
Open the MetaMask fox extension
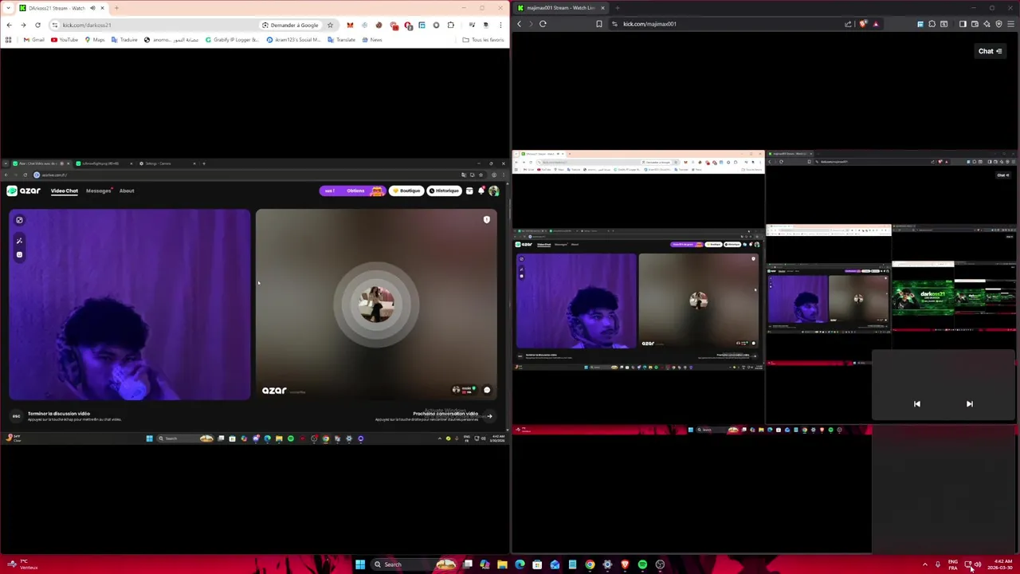pyautogui.click(x=350, y=25)
